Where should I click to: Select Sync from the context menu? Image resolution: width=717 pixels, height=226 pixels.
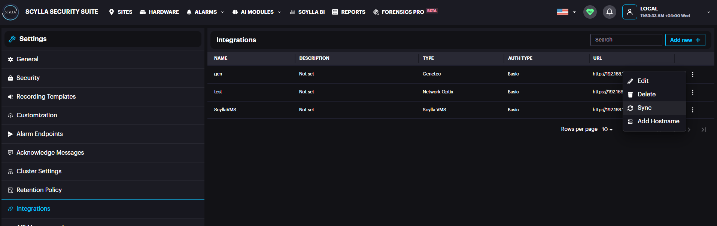click(644, 108)
